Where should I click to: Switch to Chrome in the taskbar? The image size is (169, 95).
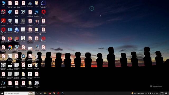point(54,93)
